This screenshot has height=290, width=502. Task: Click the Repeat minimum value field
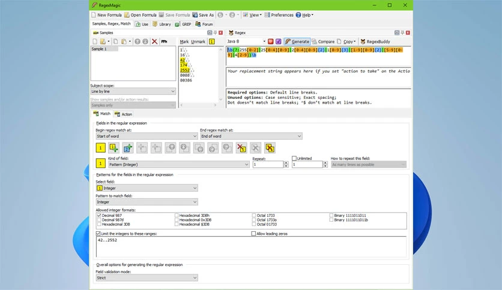click(268, 165)
